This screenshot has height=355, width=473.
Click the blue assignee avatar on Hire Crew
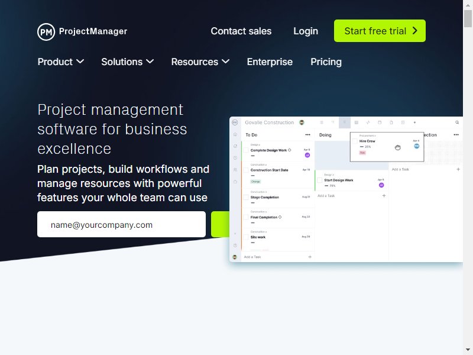coord(417,146)
